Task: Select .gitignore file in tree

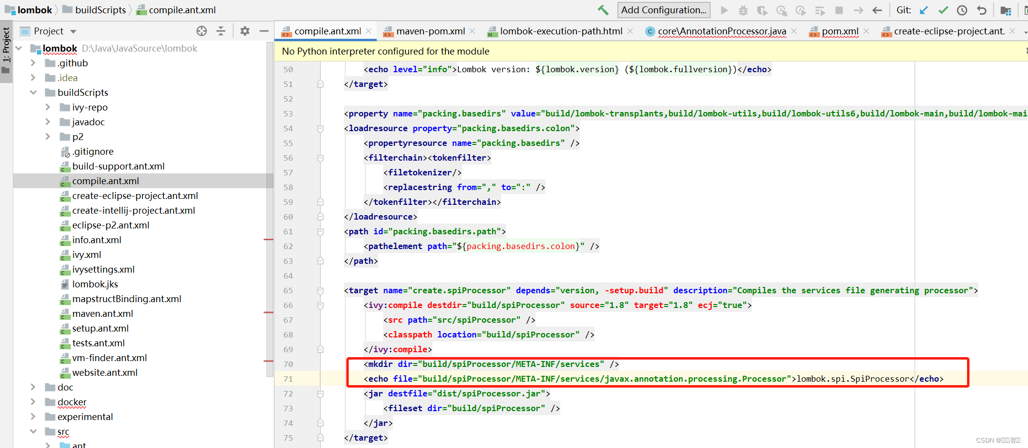Action: pos(93,151)
